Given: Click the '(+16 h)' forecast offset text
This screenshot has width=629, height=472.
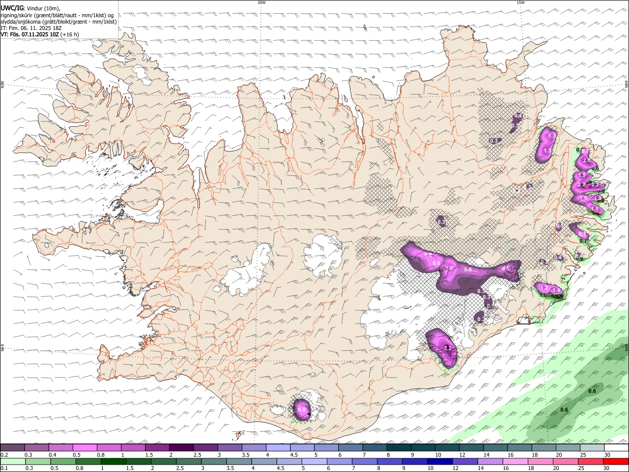Looking at the screenshot, I should [70, 34].
